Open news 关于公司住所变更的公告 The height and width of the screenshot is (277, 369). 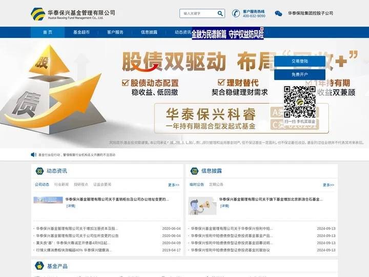(x=77, y=235)
